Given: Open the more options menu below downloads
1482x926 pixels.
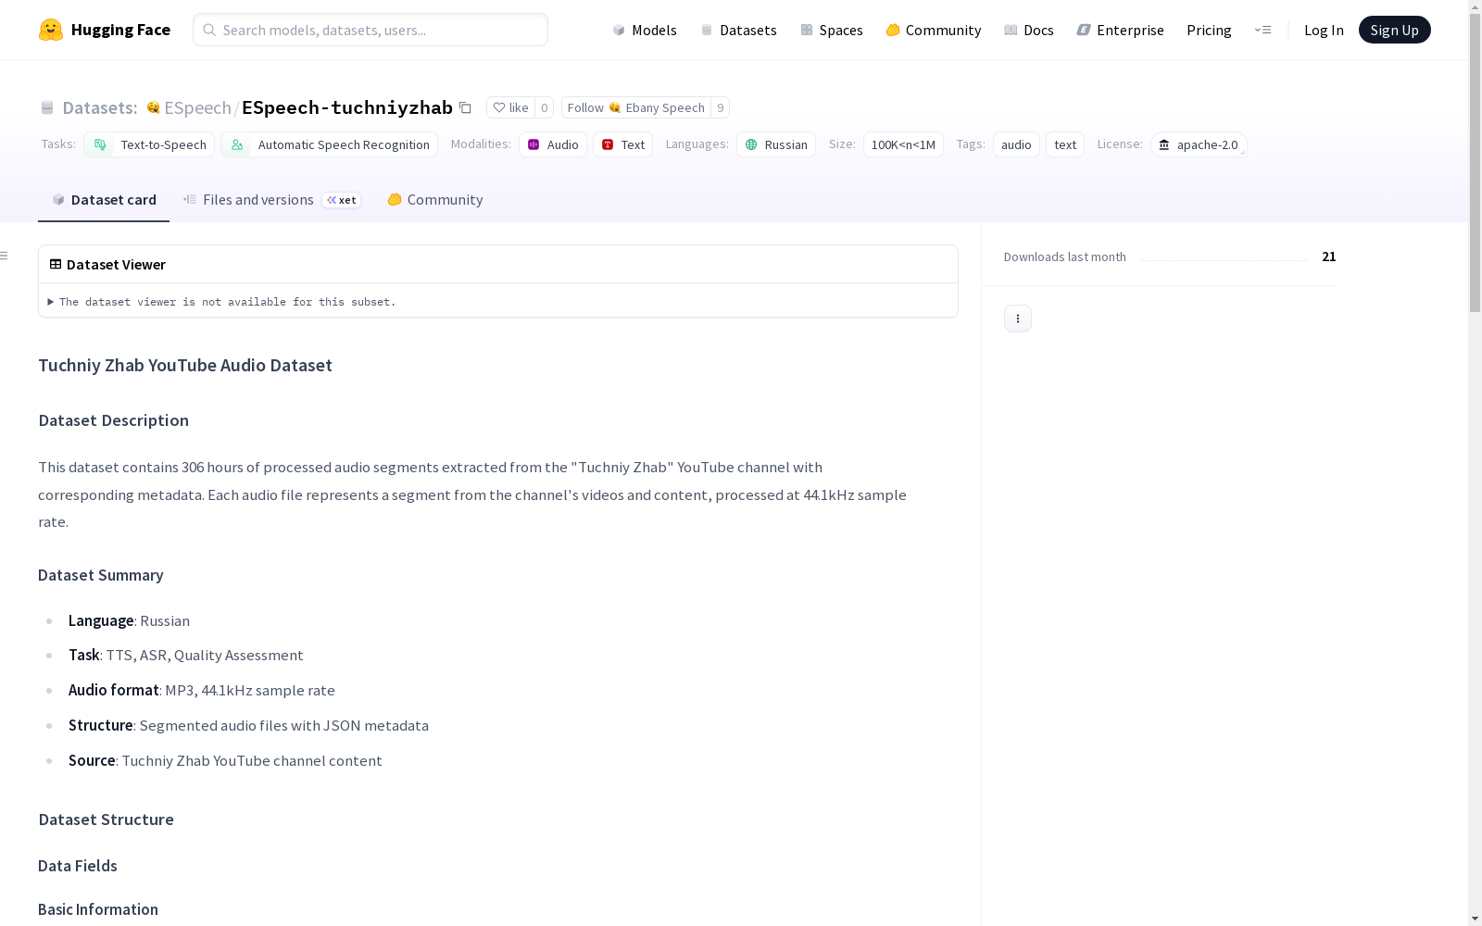Looking at the screenshot, I should (1018, 319).
